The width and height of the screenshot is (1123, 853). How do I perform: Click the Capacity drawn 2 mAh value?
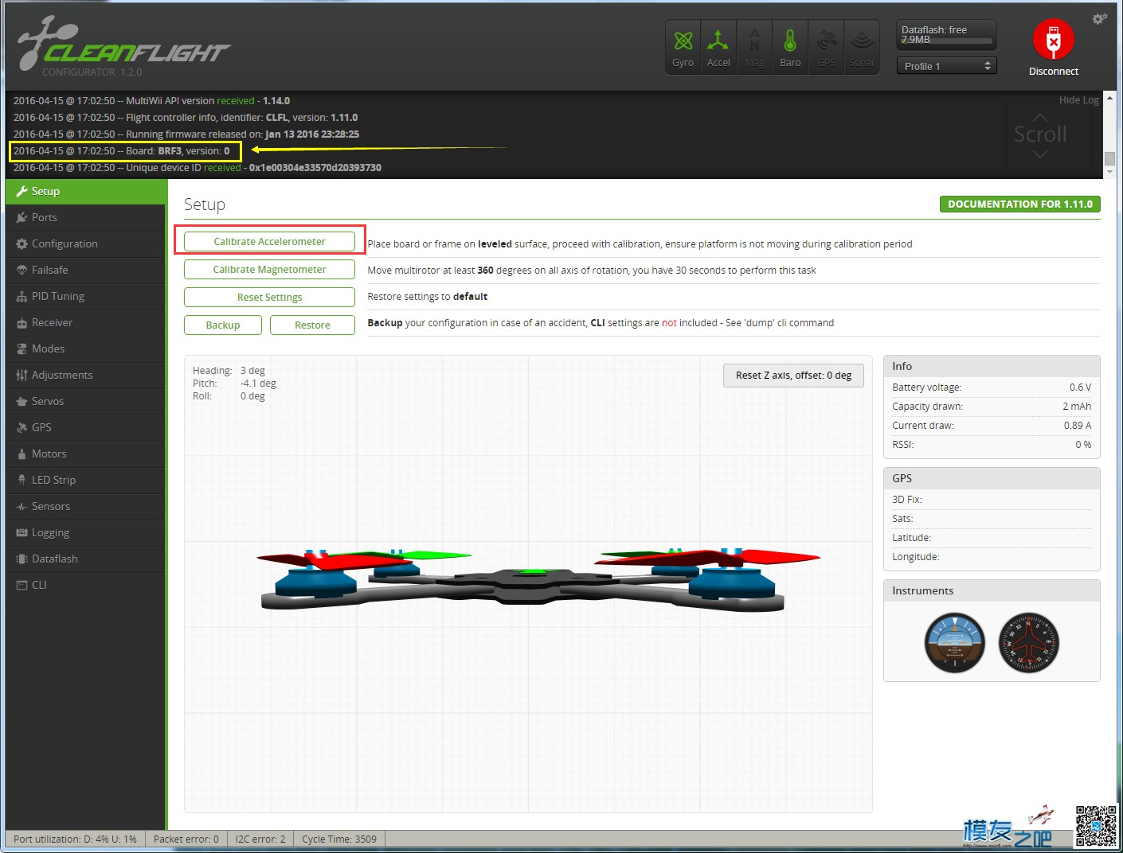click(x=1077, y=407)
